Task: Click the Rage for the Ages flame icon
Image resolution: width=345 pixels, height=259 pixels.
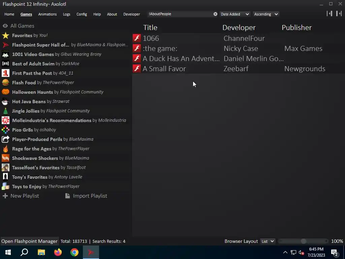Action: pyautogui.click(x=5, y=149)
